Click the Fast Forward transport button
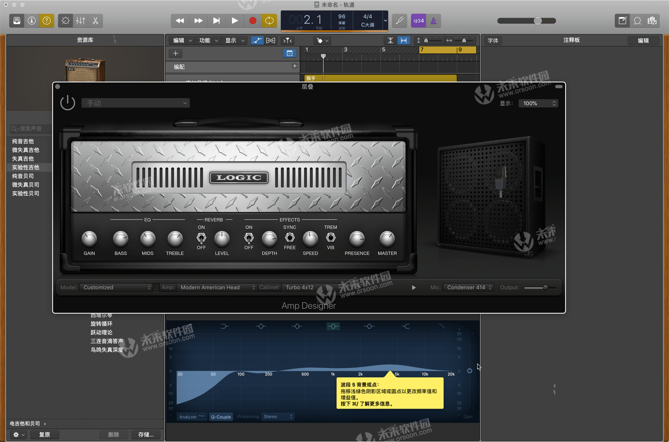The image size is (669, 442). (198, 21)
